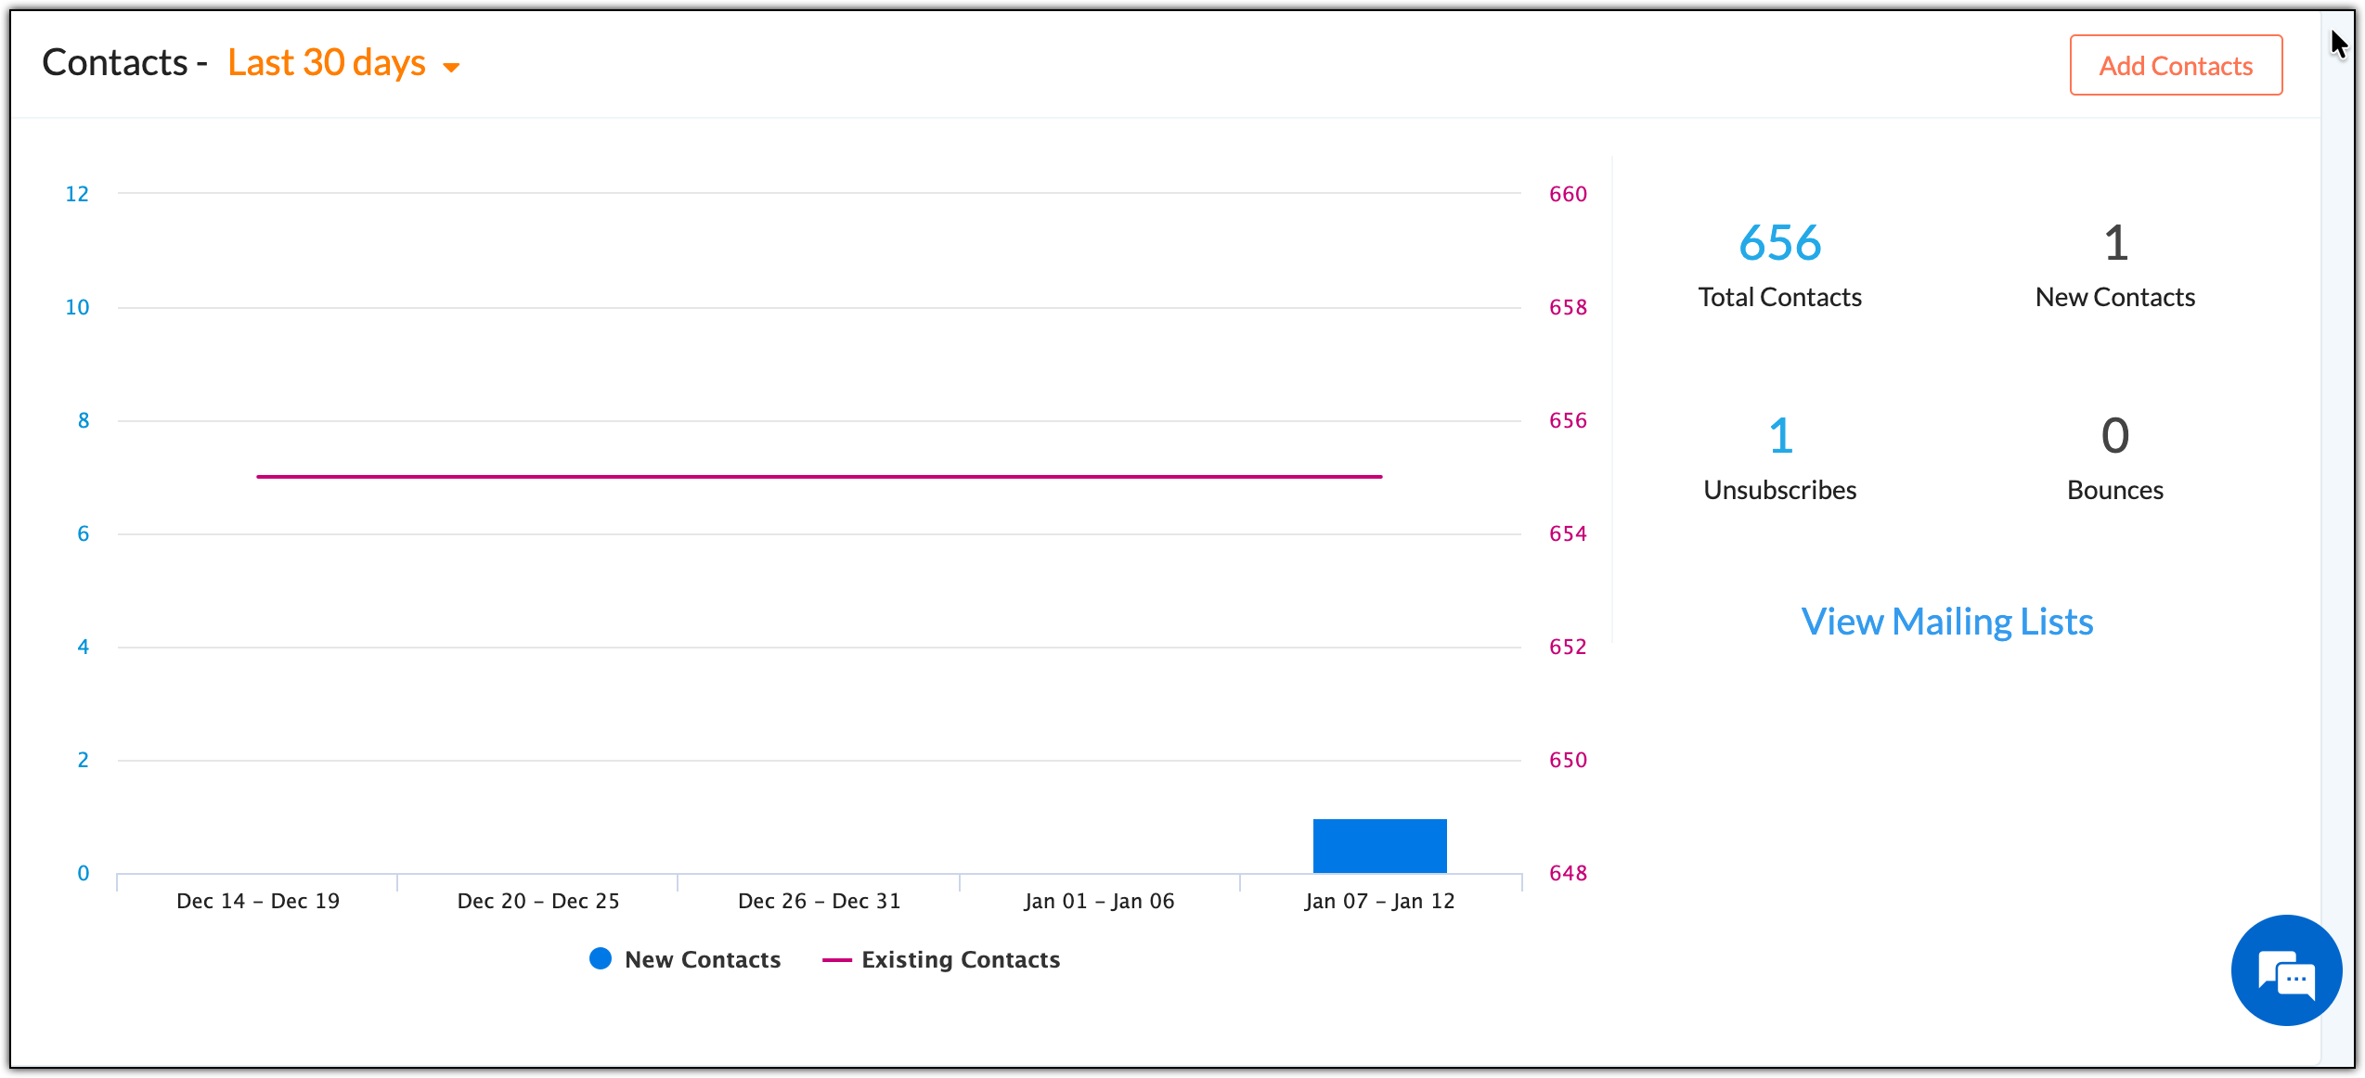Open the live chat support bubble
2365x1078 pixels.
2286,970
